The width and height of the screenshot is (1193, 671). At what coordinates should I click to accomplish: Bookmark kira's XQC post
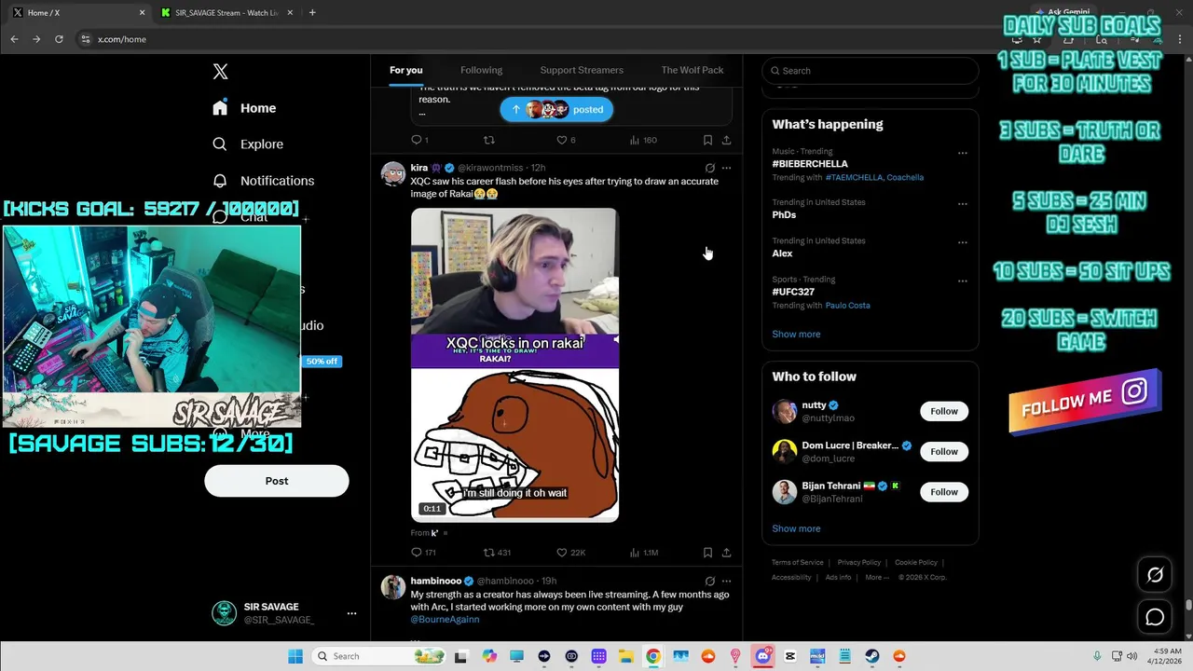707,553
